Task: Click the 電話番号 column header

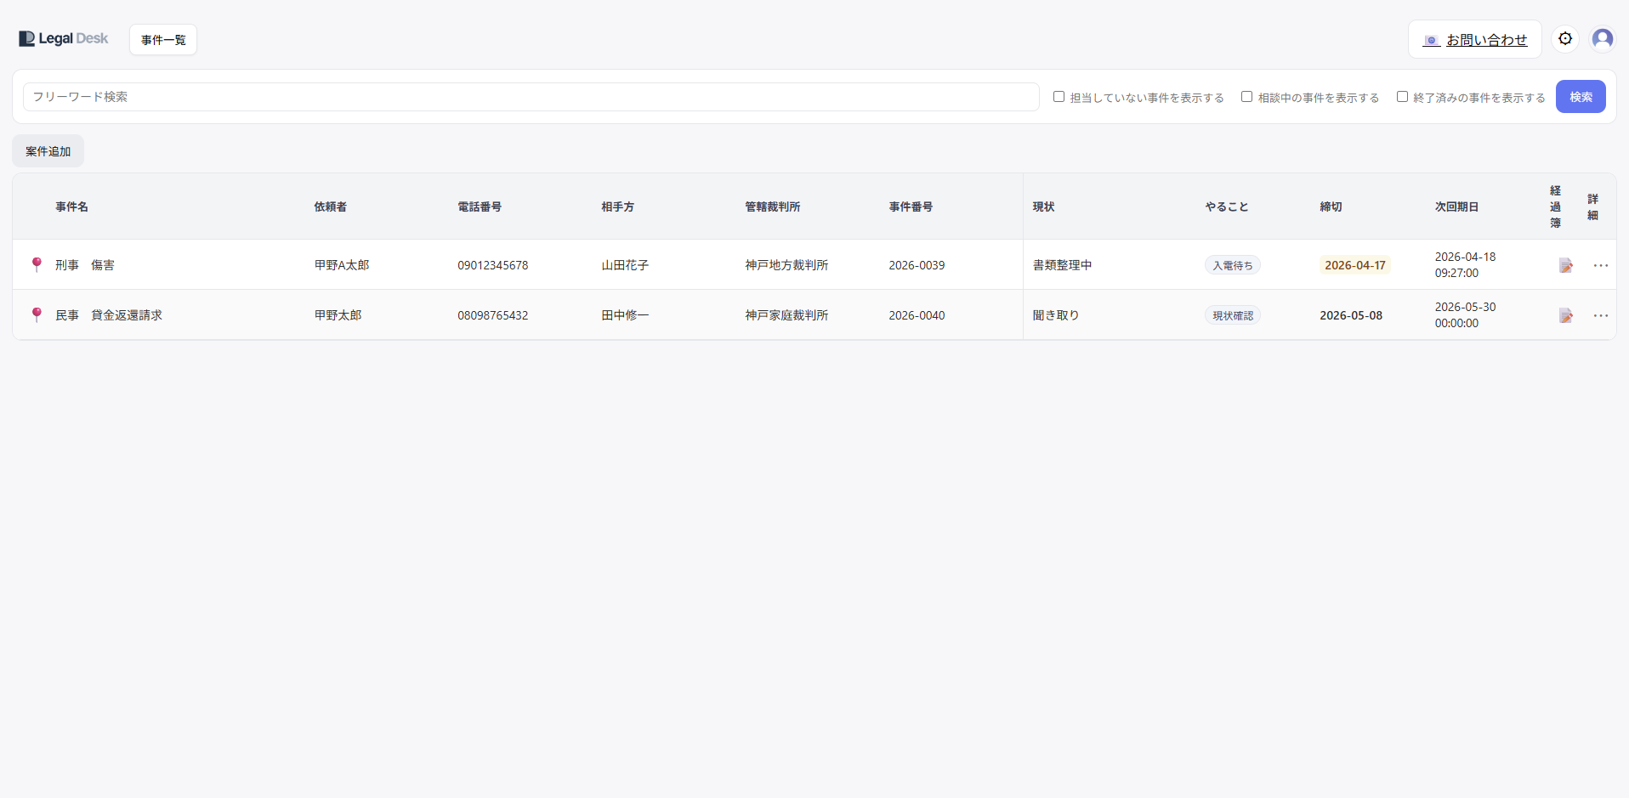Action: 480,207
